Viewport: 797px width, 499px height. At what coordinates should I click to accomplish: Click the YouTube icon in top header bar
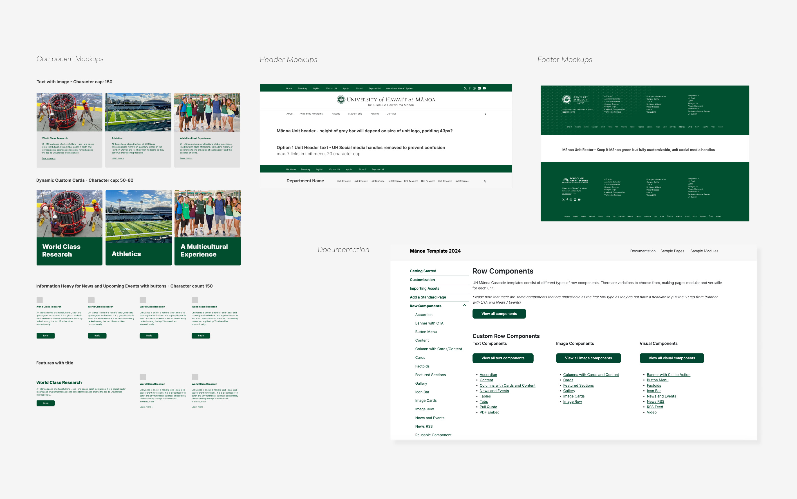coord(484,88)
